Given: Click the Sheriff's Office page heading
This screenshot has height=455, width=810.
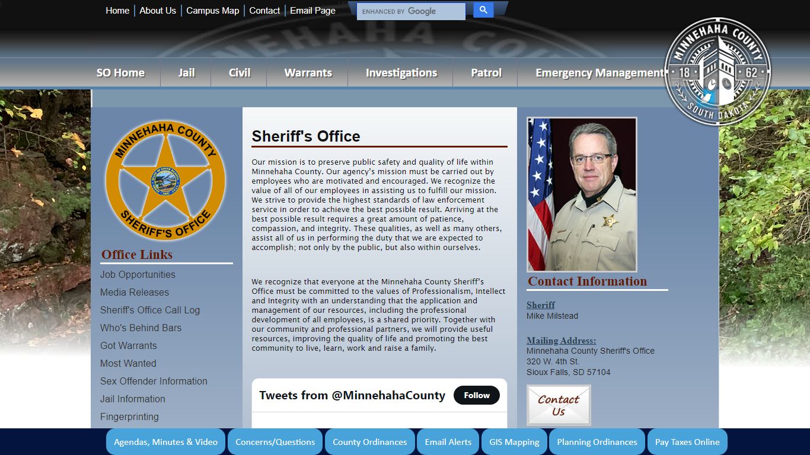Looking at the screenshot, I should coord(306,136).
